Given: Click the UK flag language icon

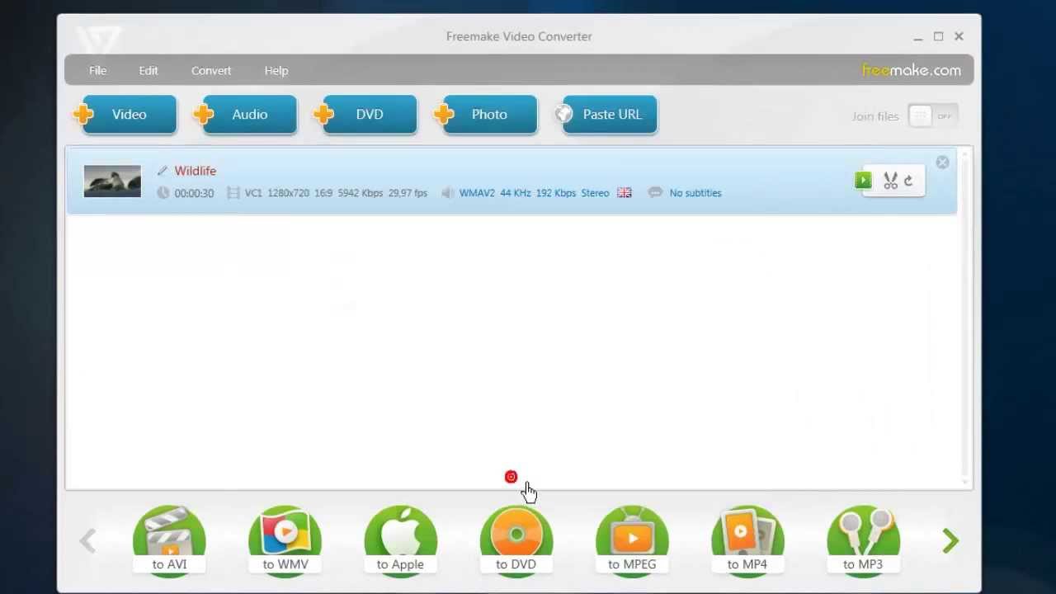Looking at the screenshot, I should (625, 193).
